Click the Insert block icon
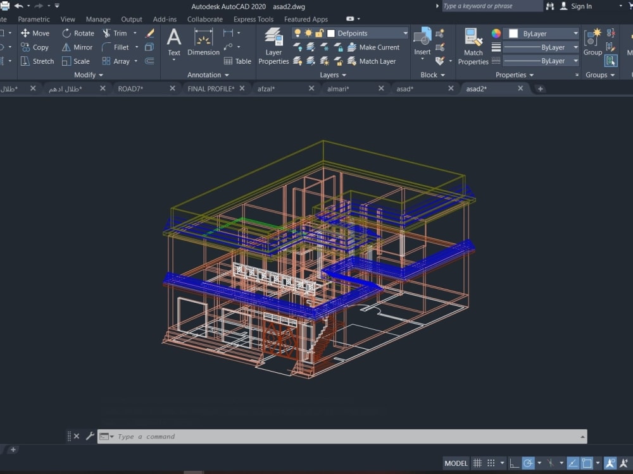 pyautogui.click(x=422, y=37)
